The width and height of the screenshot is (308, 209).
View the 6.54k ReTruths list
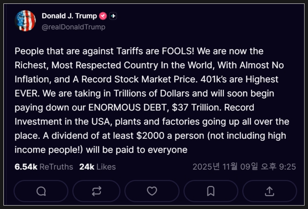coord(44,167)
